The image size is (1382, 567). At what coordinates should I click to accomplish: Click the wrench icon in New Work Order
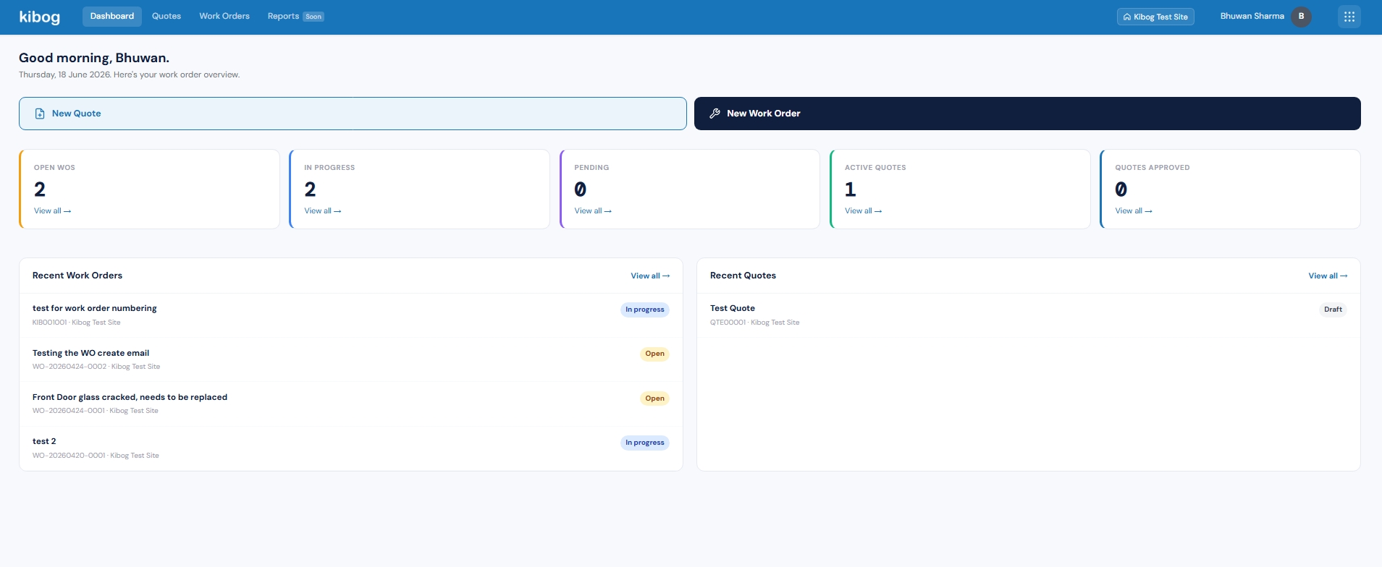coord(715,114)
